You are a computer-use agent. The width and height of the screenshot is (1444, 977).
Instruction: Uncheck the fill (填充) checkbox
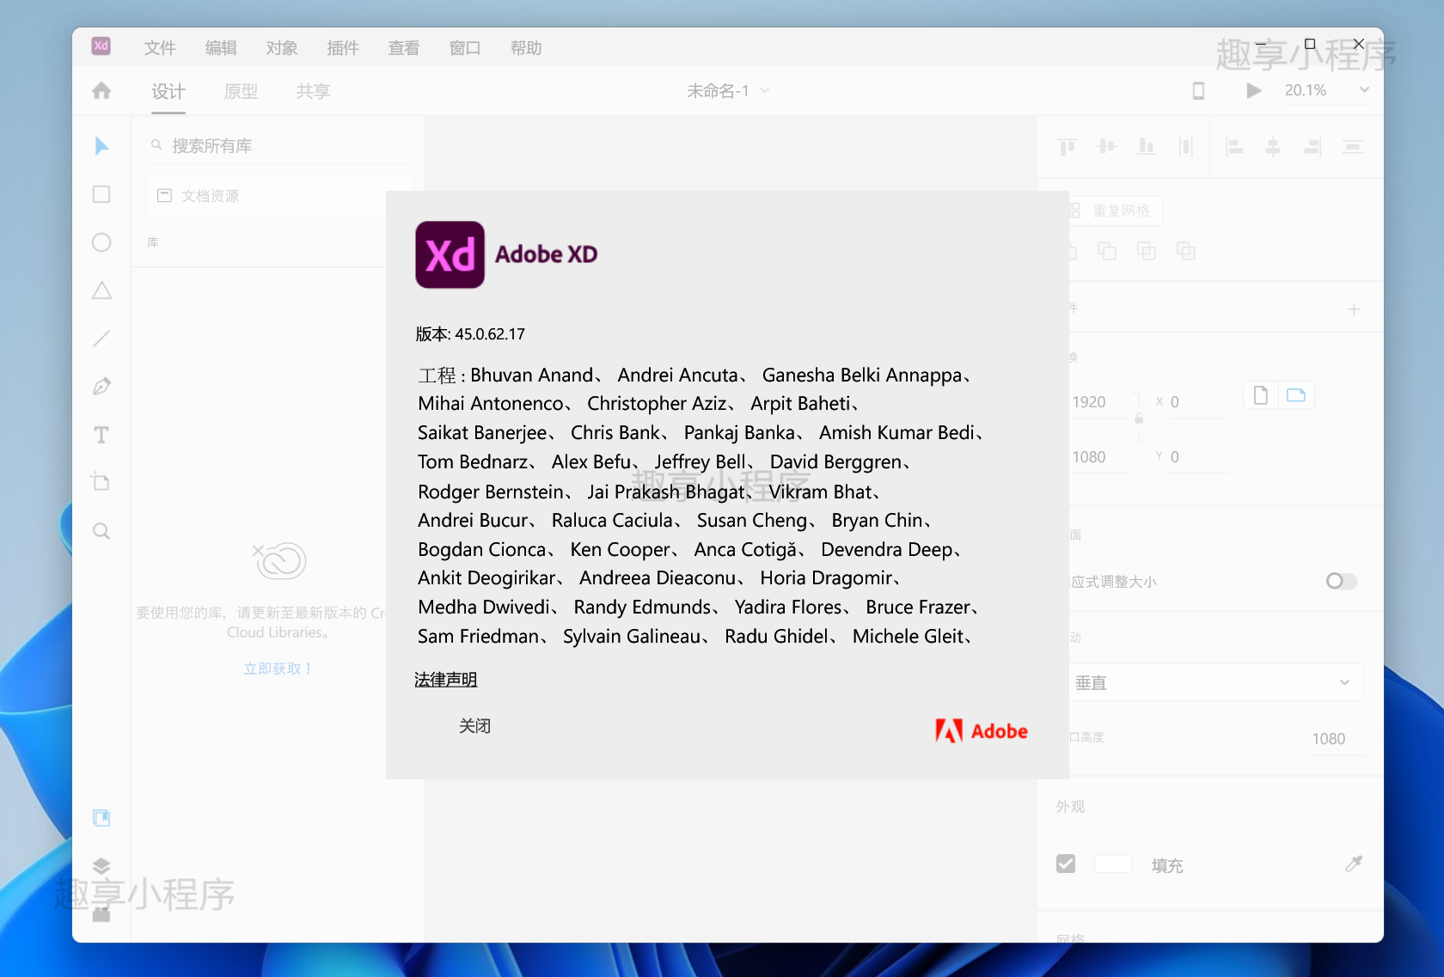click(x=1066, y=864)
